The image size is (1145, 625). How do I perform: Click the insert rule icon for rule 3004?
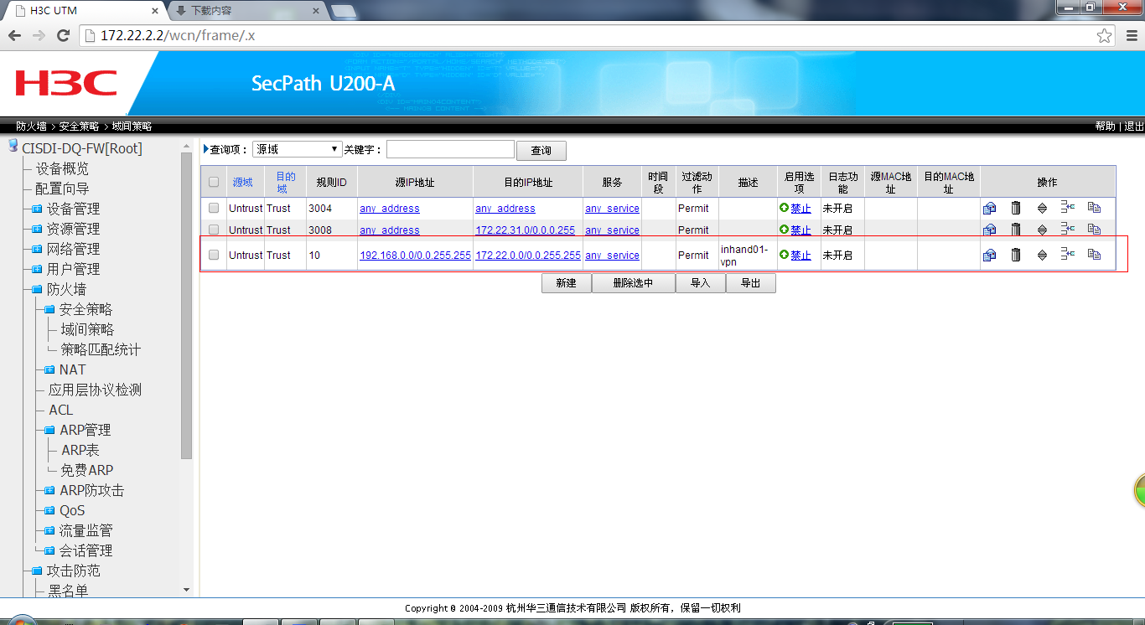tap(1067, 208)
